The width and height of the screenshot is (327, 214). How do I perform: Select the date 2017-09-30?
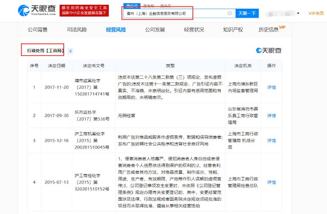(x=57, y=115)
